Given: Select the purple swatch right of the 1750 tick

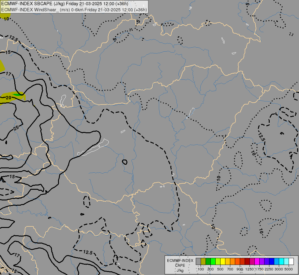Looking at the screenshot, I should coord(262,262).
